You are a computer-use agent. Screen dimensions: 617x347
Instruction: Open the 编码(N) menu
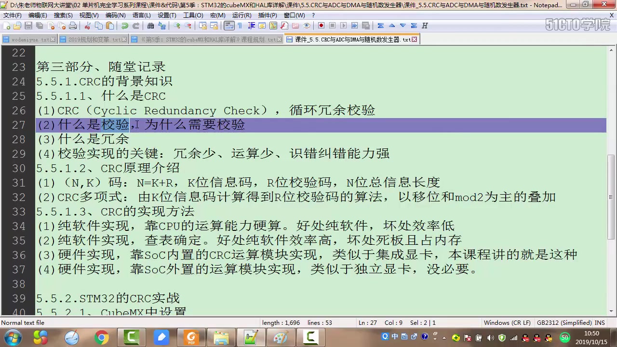[x=115, y=15]
